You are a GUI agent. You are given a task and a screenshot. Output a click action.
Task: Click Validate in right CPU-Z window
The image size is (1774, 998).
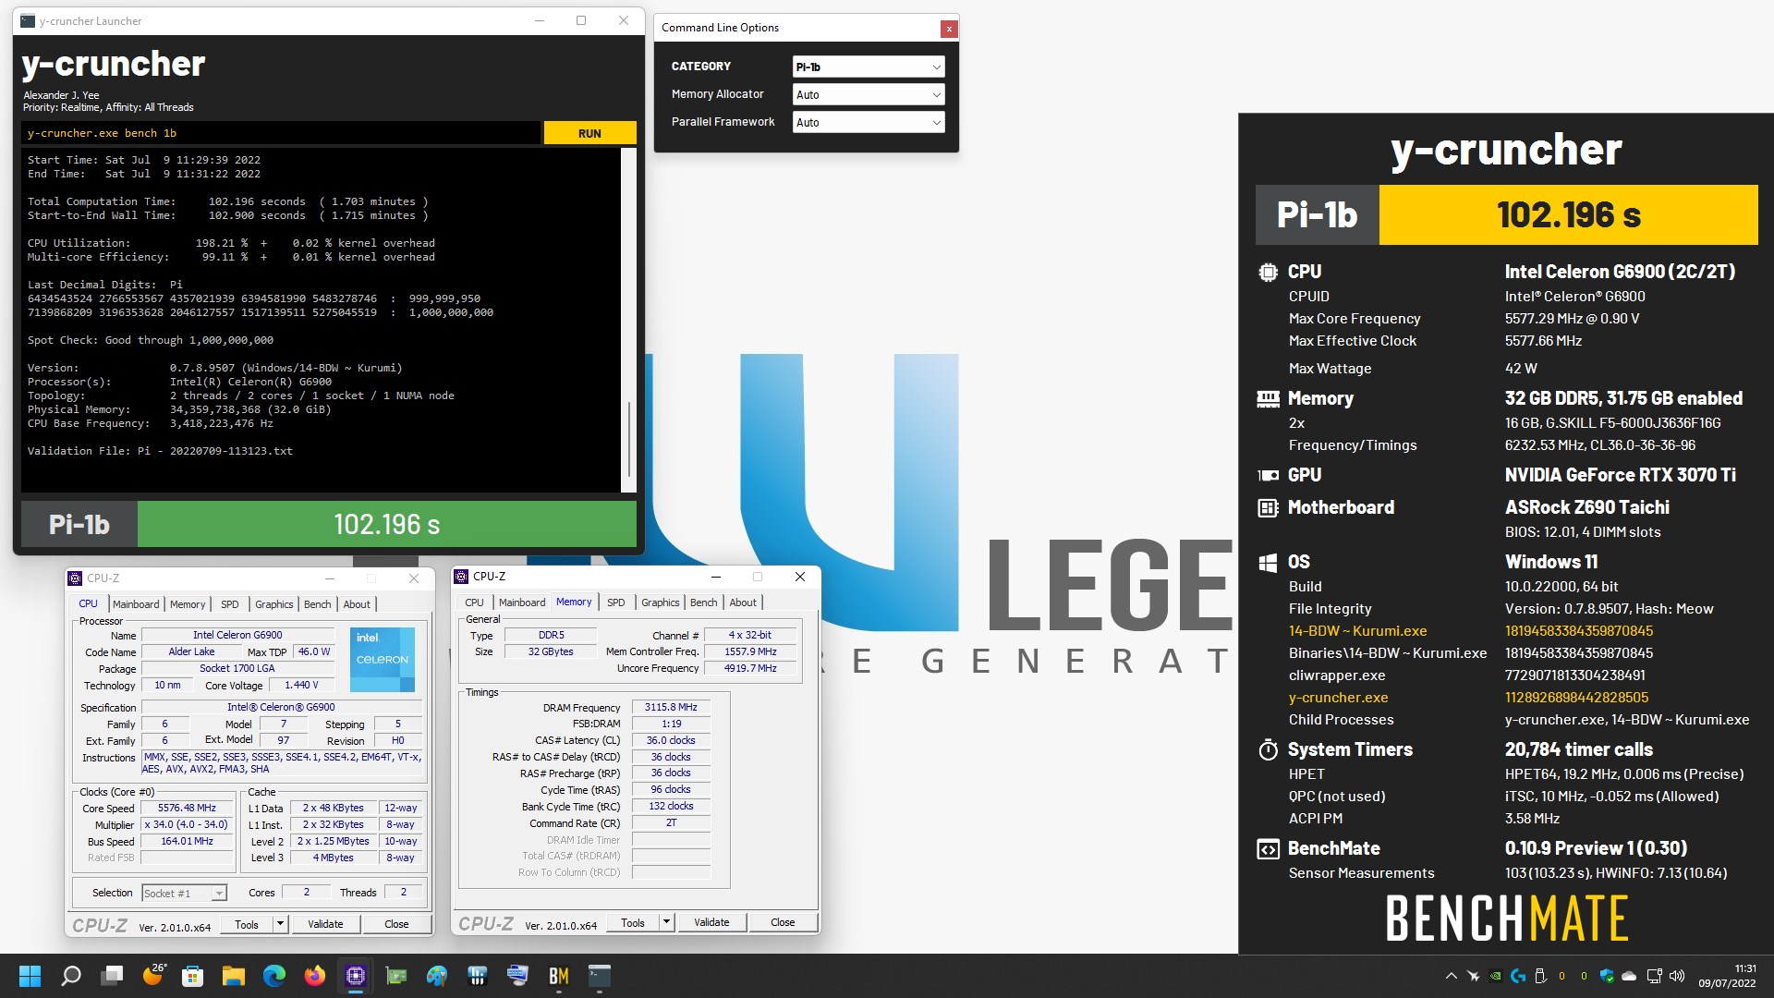(711, 922)
